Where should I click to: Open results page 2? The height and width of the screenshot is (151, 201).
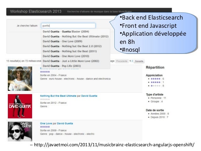(x=132, y=61)
